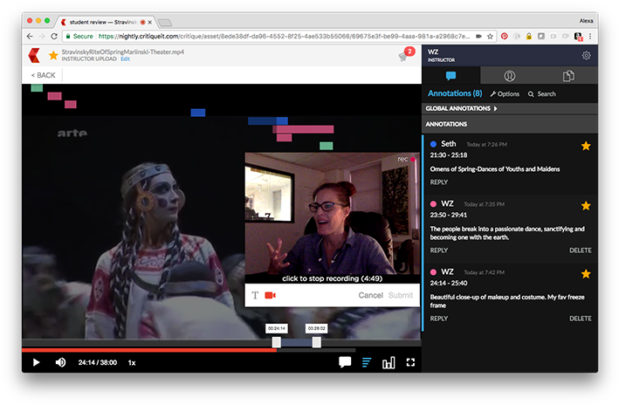Click the 23:50 - 29:41 timestamp
Viewport: 619px width, 405px height.
pos(449,215)
